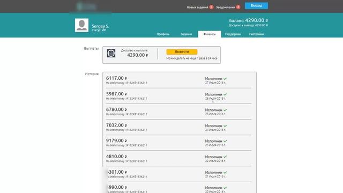Go to the Настройки tab
The width and height of the screenshot is (343, 193).
point(256,34)
